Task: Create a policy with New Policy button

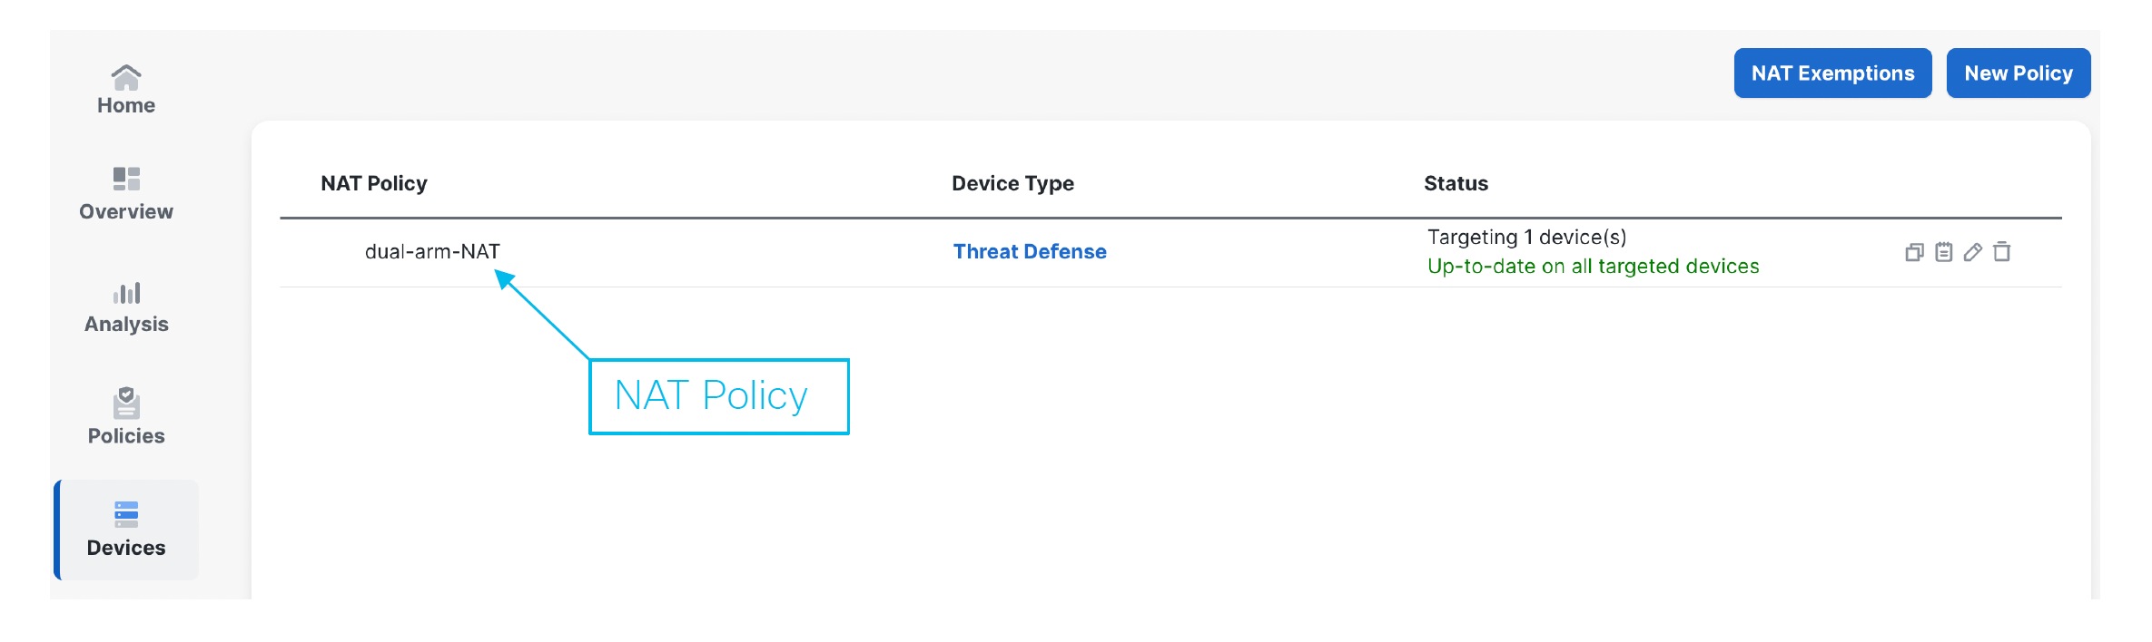Action: [2018, 73]
